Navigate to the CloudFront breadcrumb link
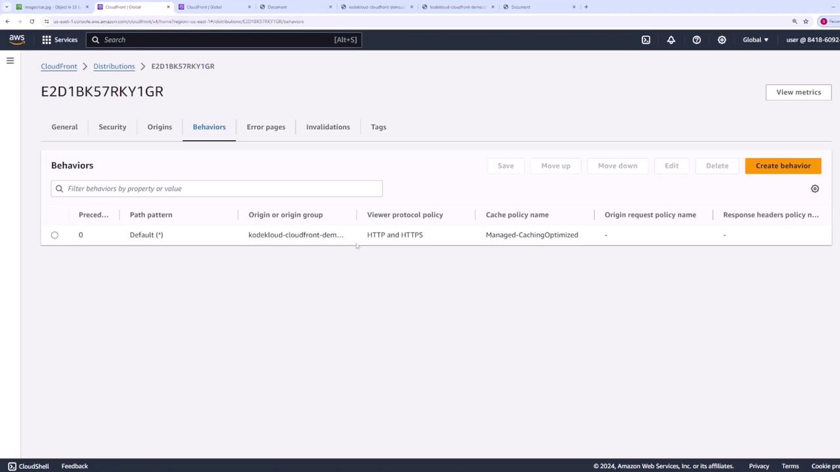This screenshot has width=840, height=472. click(59, 66)
